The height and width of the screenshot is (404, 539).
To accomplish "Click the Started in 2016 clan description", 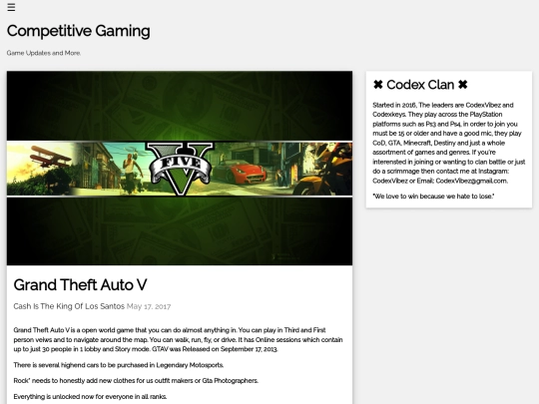I will (x=449, y=143).
